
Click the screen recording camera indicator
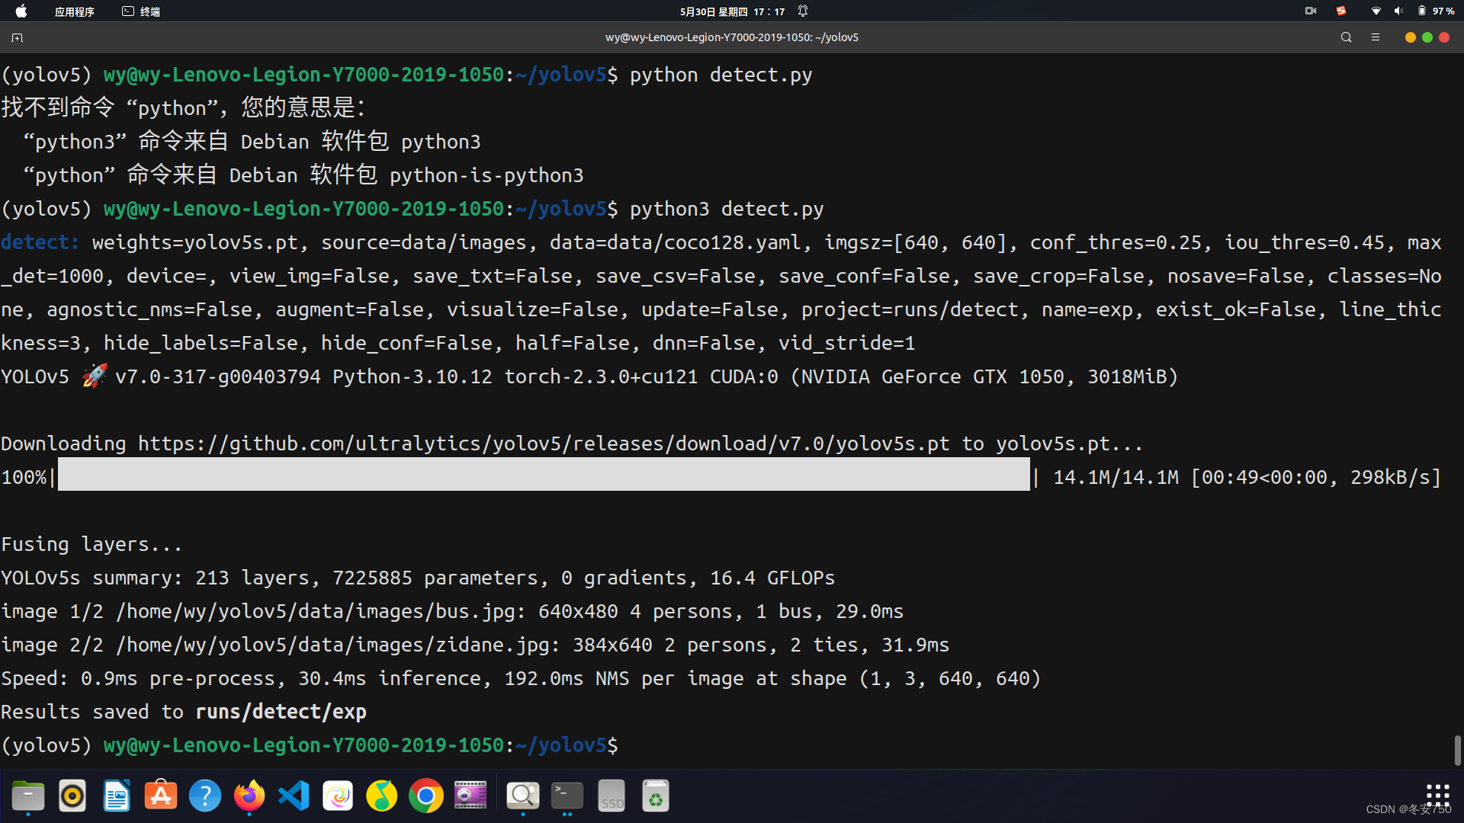(x=1311, y=11)
